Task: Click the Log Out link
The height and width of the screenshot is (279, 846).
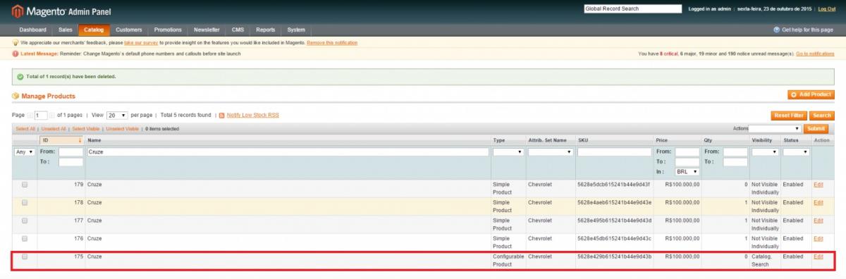Action: coord(826,8)
